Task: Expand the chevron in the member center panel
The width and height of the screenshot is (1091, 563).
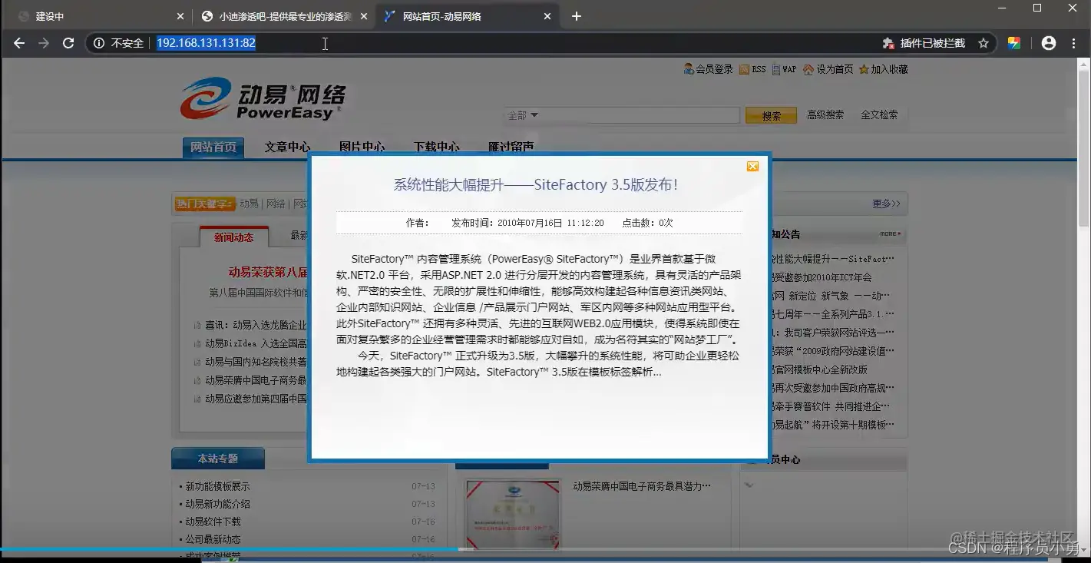Action: click(749, 485)
